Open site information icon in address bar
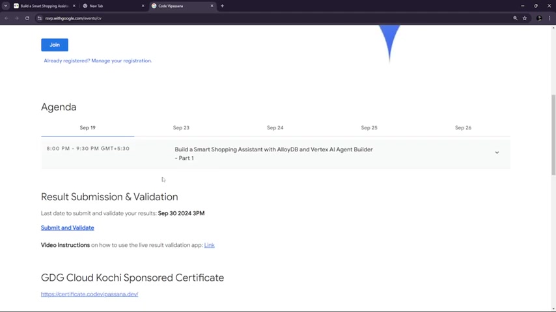 tap(40, 18)
